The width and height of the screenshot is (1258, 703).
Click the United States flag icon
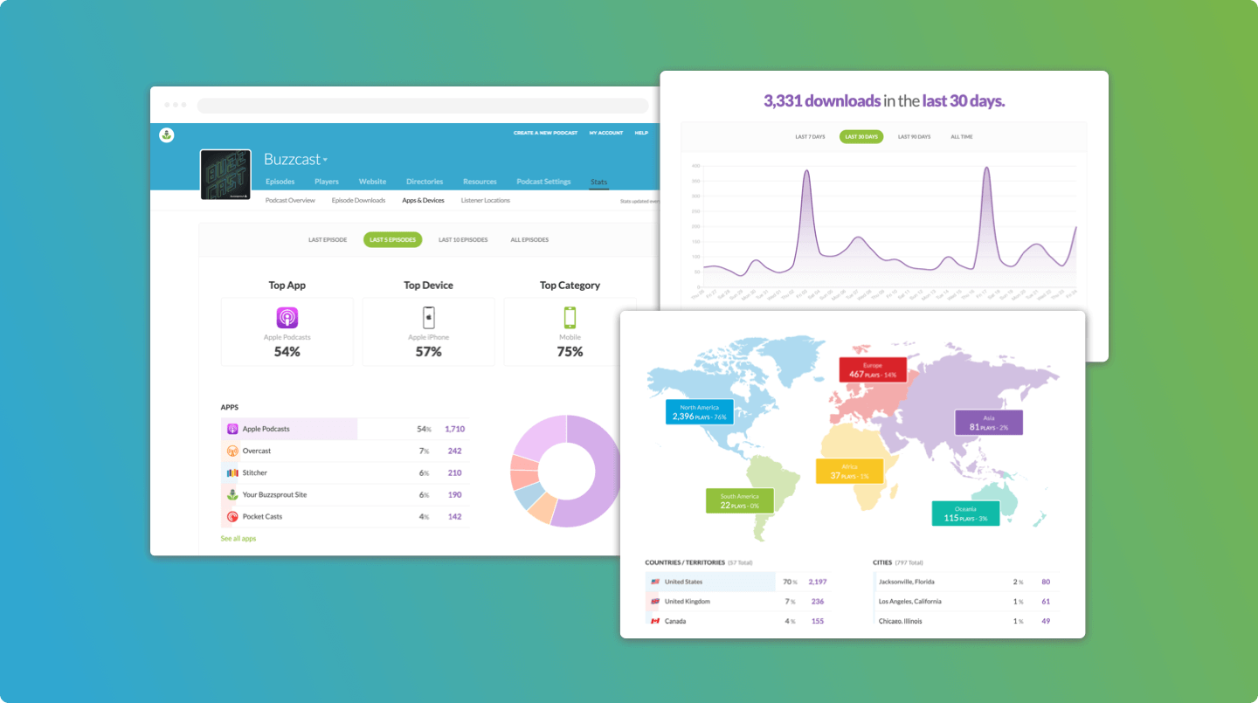coord(654,582)
